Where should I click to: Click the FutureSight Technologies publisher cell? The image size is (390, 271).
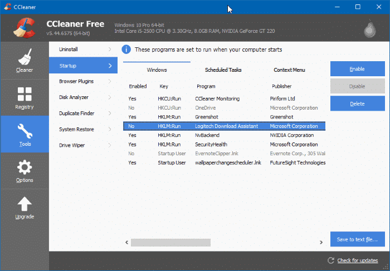298,162
